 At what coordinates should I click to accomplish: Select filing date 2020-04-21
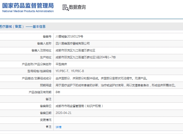tap(63, 113)
